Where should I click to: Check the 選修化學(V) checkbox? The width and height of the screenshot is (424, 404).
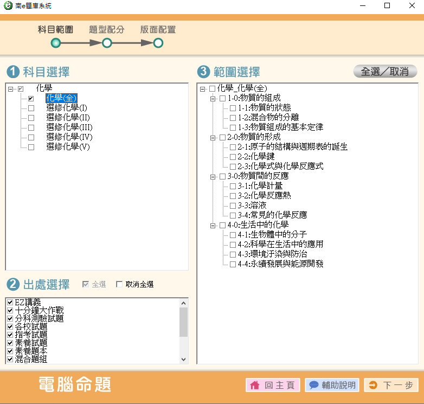(31, 147)
